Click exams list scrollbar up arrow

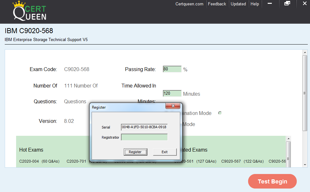289,139
